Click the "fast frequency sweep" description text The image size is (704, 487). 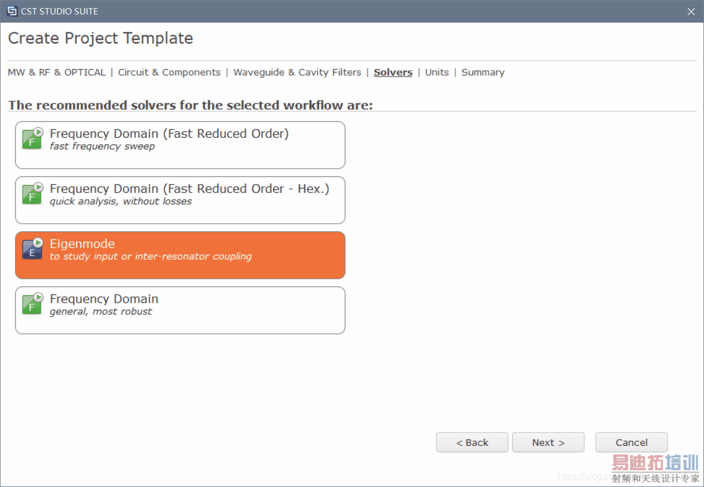(x=102, y=146)
